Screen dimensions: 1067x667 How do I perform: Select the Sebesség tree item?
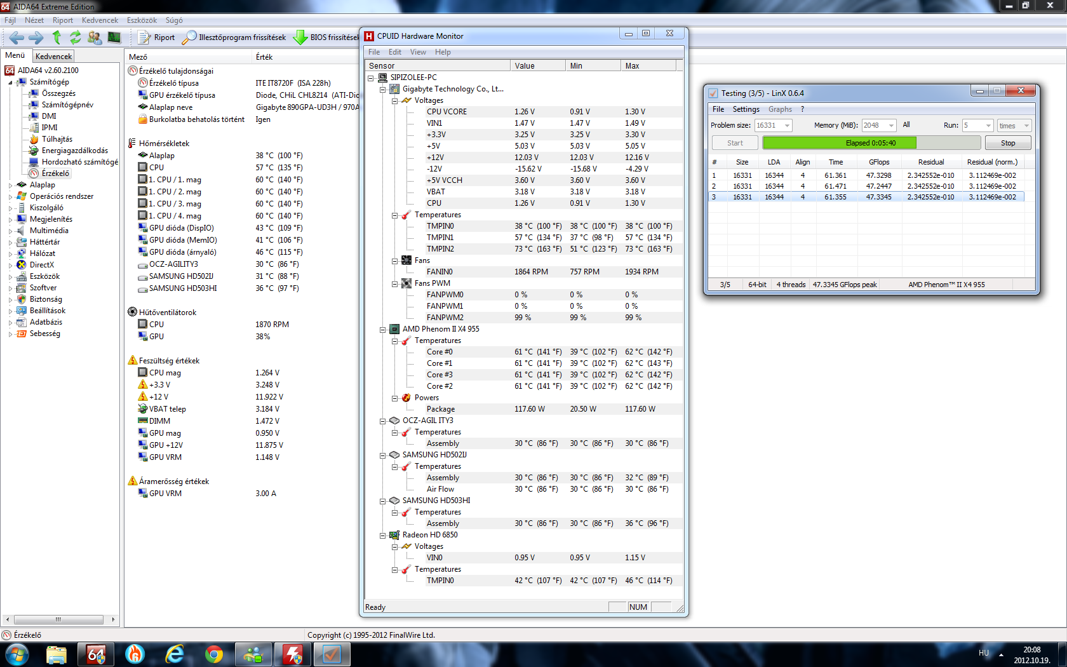44,333
